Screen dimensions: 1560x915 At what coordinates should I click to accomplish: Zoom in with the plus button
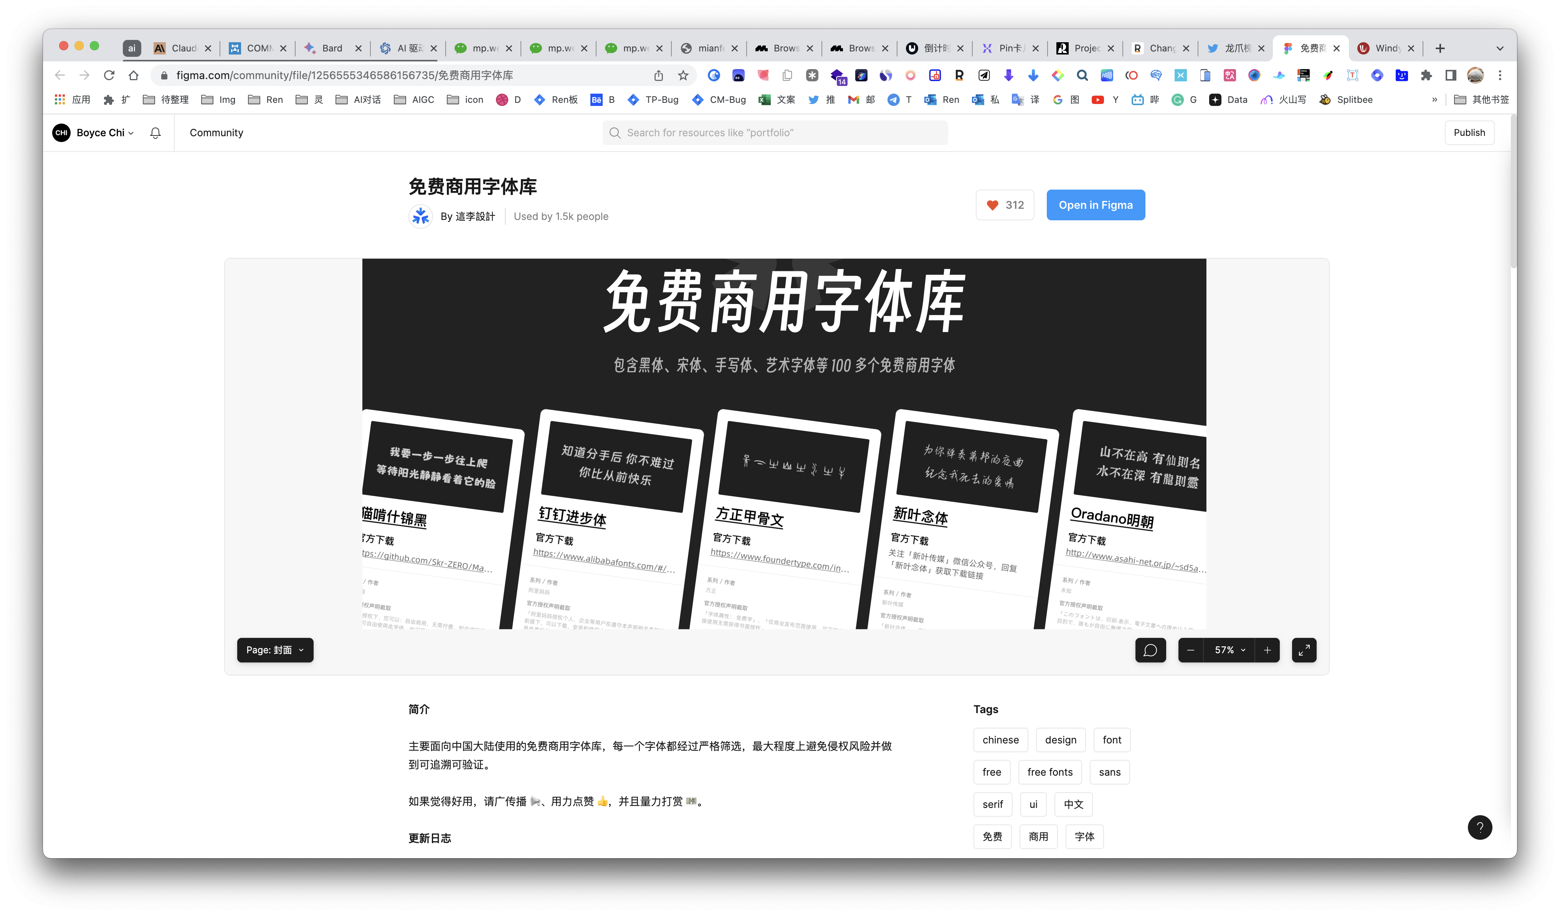coord(1267,650)
